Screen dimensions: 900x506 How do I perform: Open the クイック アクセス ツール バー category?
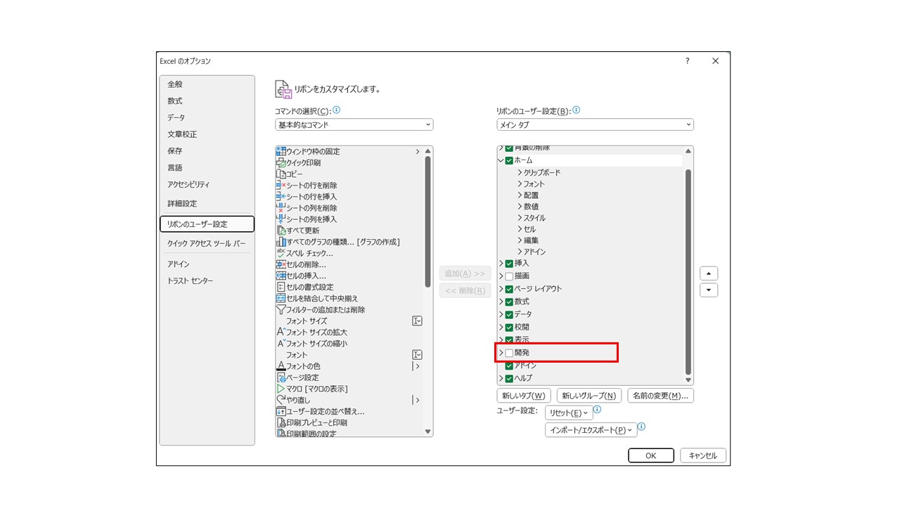[207, 244]
